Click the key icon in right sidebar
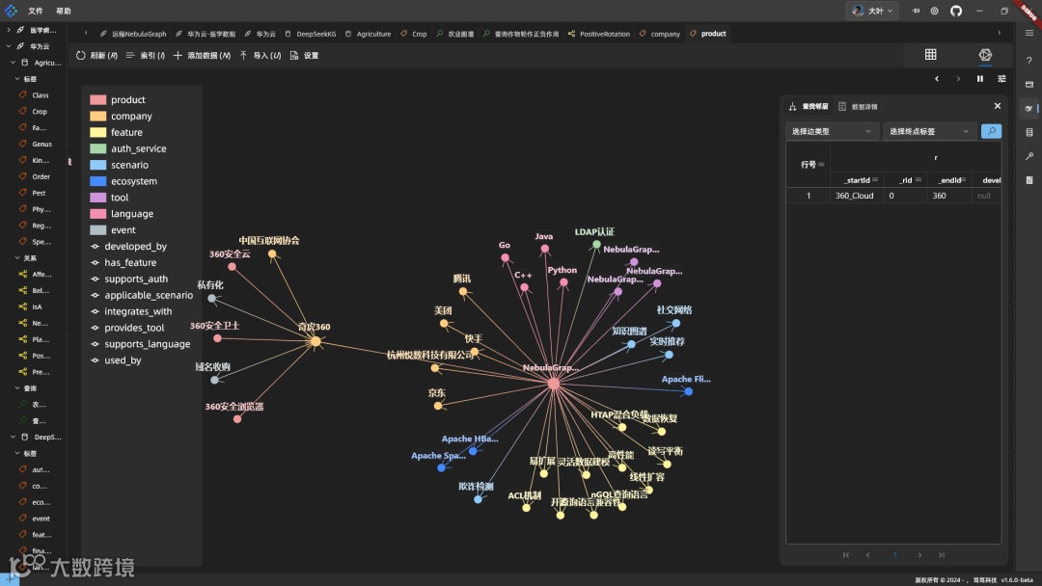The height and width of the screenshot is (586, 1042). pyautogui.click(x=1028, y=156)
